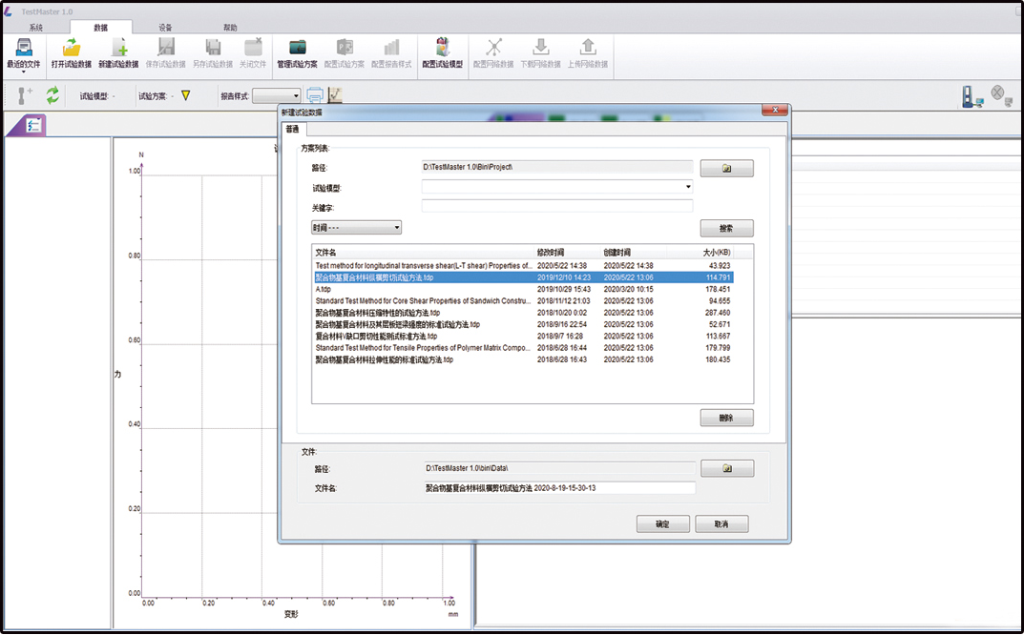The height and width of the screenshot is (635, 1024).
Task: Open the checklist tab icon on left panel
Action: tap(33, 126)
